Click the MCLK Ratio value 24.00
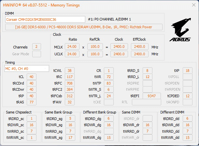 tap(72, 47)
